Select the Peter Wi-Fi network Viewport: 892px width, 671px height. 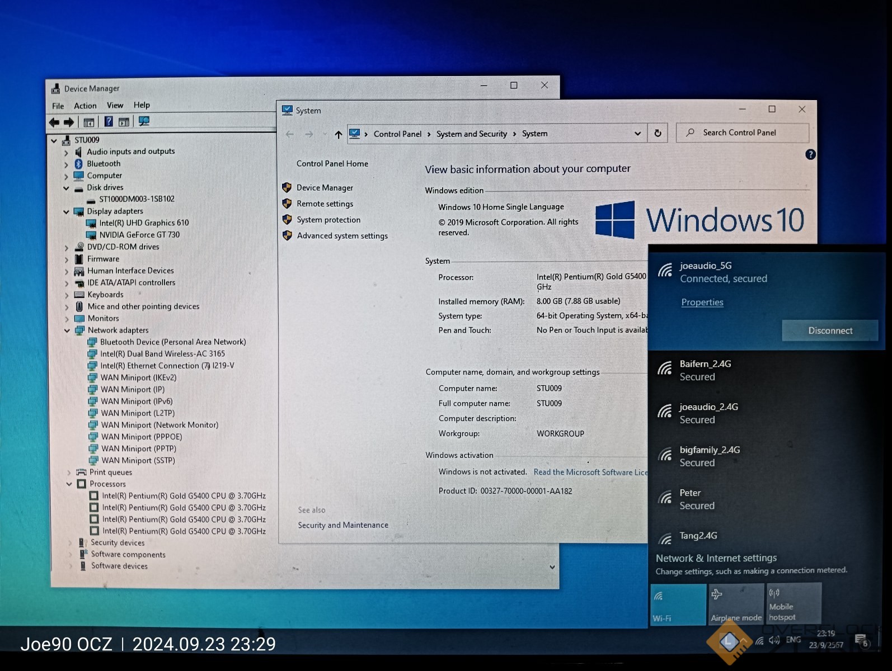point(767,499)
